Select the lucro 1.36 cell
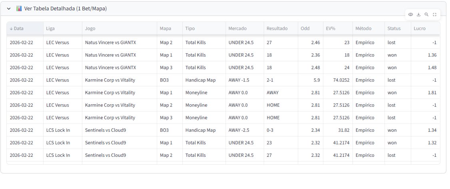This screenshot has width=450, height=189. [x=425, y=55]
